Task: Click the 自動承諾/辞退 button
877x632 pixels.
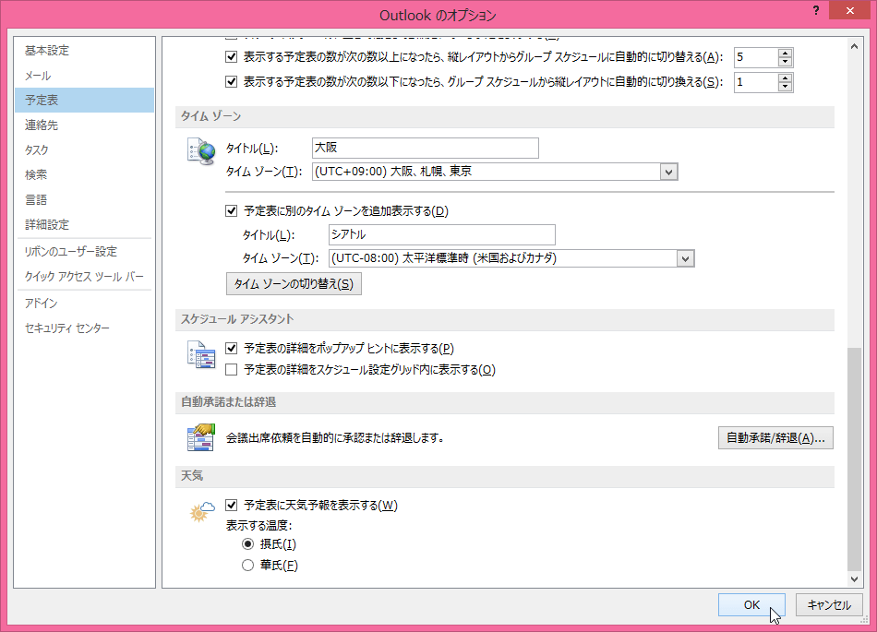Action: tap(775, 438)
